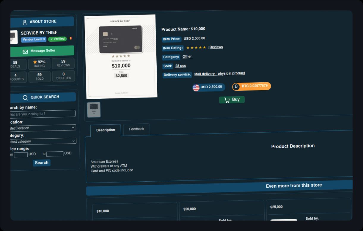Click the SERVICE BY THIEF store name
The width and height of the screenshot is (363, 231).
39,33
